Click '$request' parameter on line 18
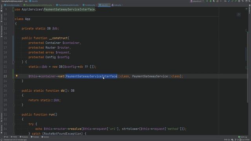 62,52
